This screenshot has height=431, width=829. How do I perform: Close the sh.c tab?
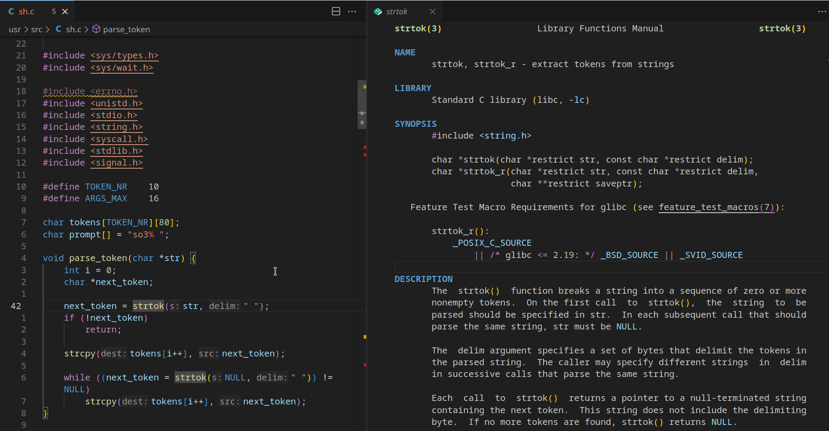[65, 11]
